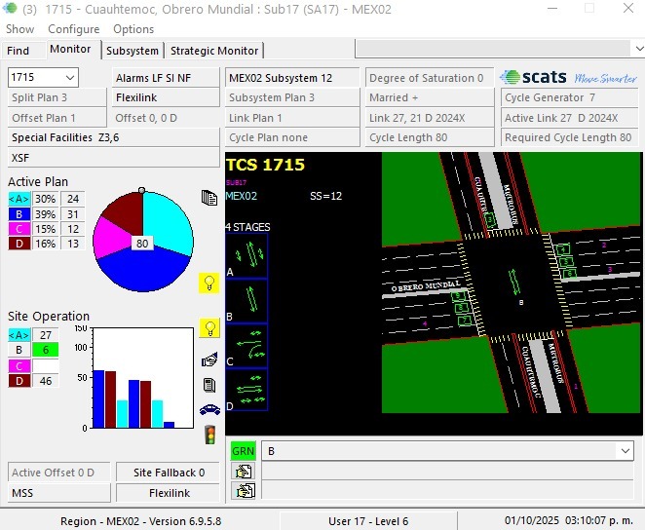Click the Subsystem Plan 3 field
Image resolution: width=645 pixels, height=530 pixels.
point(292,97)
